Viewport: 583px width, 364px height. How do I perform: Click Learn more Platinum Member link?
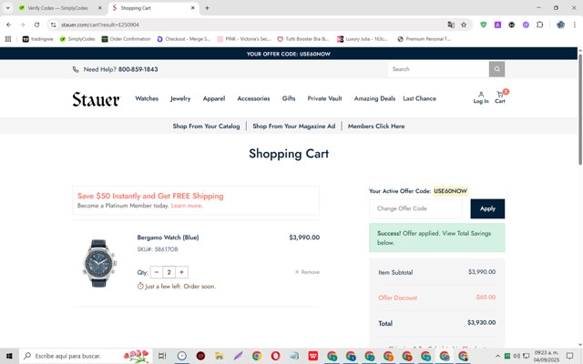187,206
